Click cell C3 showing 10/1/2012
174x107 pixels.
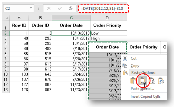coord(71,38)
